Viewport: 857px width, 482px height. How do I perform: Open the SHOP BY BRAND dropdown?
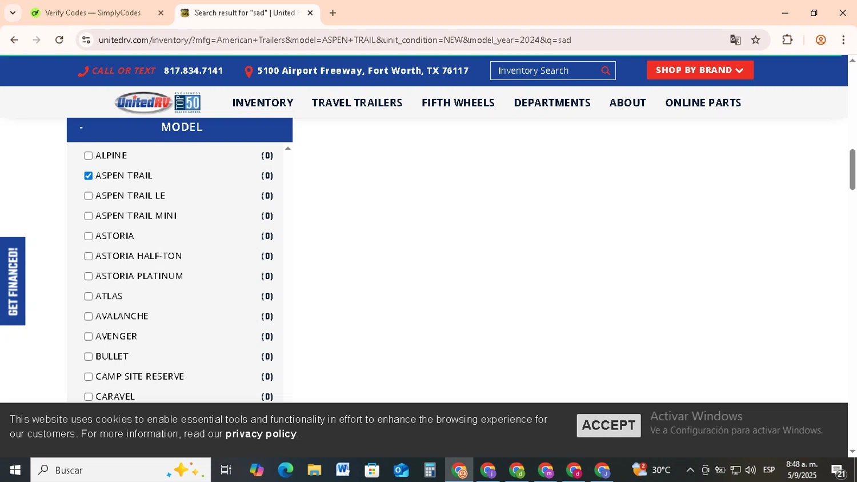click(x=700, y=70)
